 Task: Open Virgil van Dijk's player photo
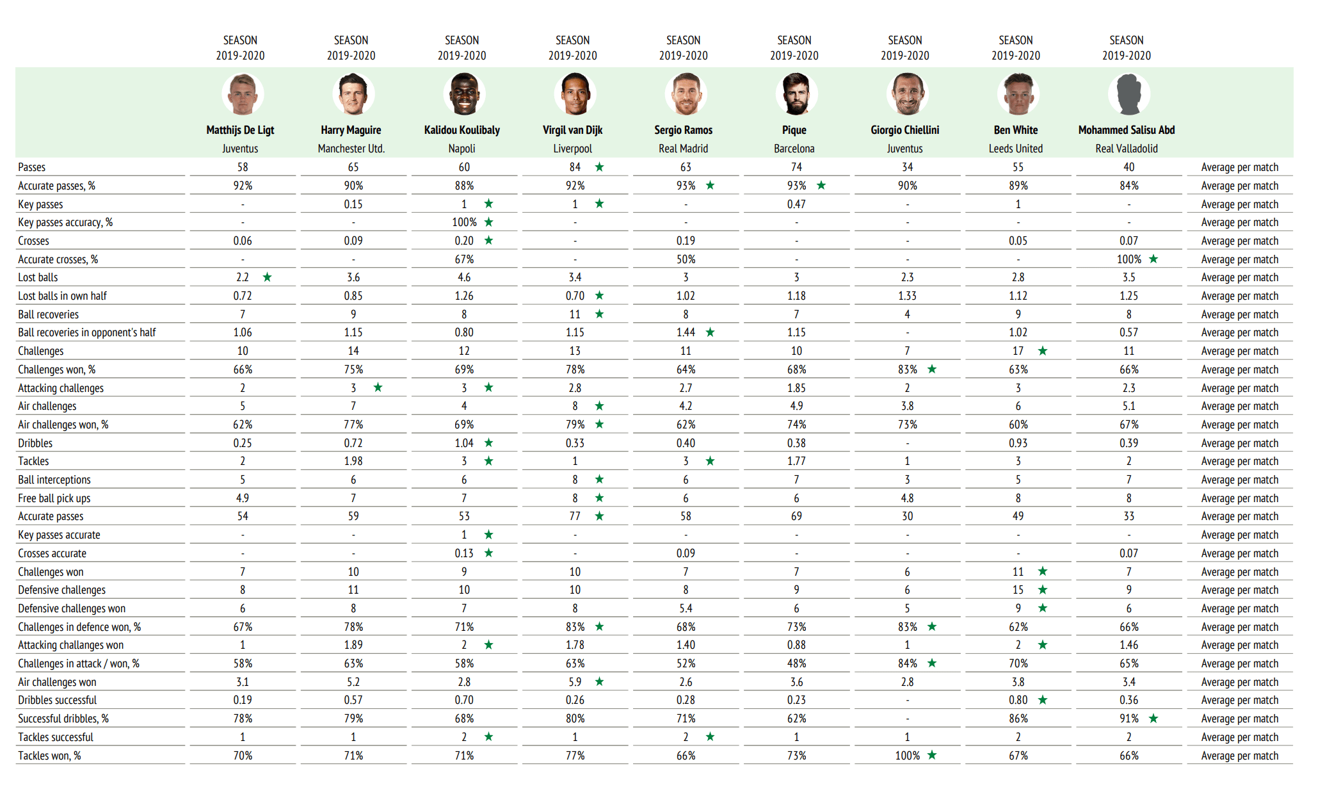(x=575, y=94)
